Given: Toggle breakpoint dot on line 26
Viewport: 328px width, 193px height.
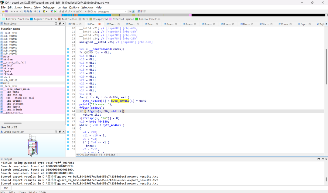Looking at the screenshot, I should [x=68, y=49].
